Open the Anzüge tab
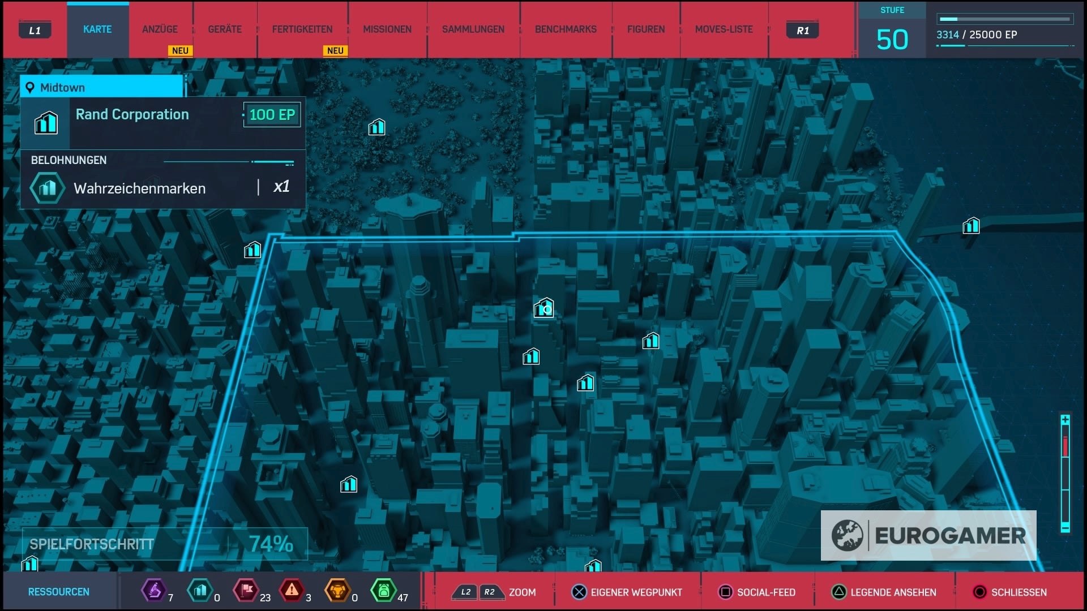The width and height of the screenshot is (1087, 611). (x=160, y=29)
